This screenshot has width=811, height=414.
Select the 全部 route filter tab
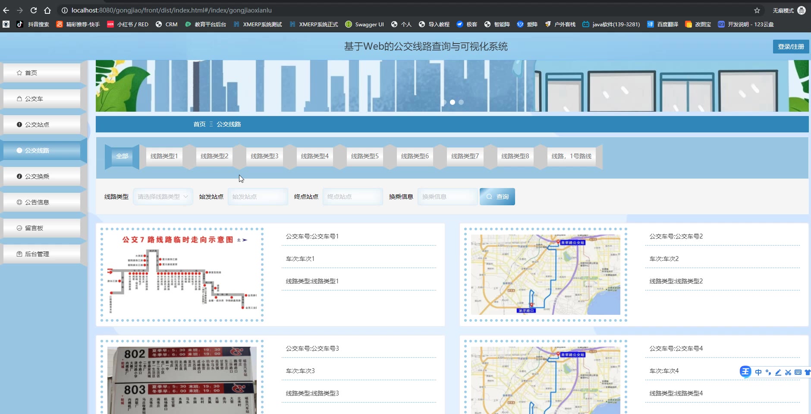[x=122, y=156]
